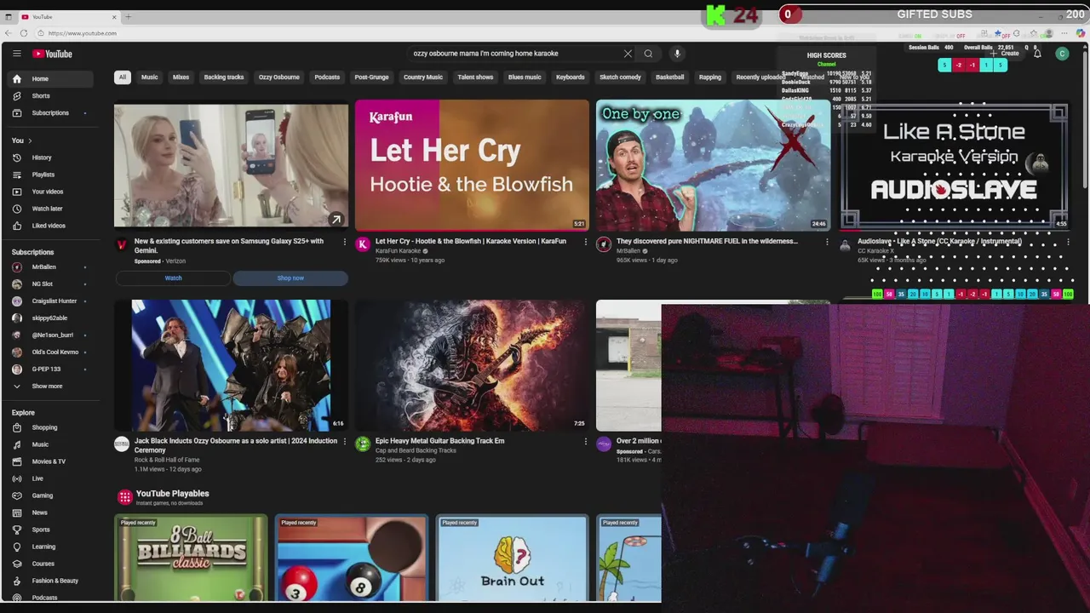The height and width of the screenshot is (613, 1090).
Task: Open the notifications bell
Action: point(1037,54)
